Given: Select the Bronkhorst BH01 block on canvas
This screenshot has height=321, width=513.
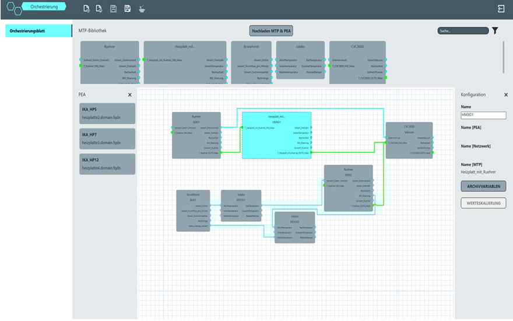Looking at the screenshot, I should 193,211.
